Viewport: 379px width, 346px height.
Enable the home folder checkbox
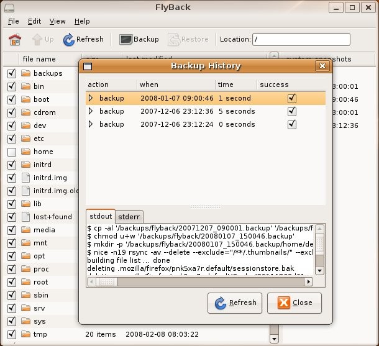(12, 152)
